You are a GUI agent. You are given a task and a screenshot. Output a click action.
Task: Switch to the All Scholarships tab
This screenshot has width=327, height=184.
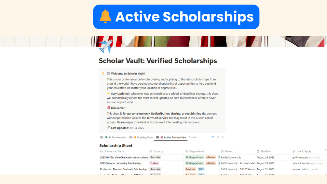click(115, 137)
